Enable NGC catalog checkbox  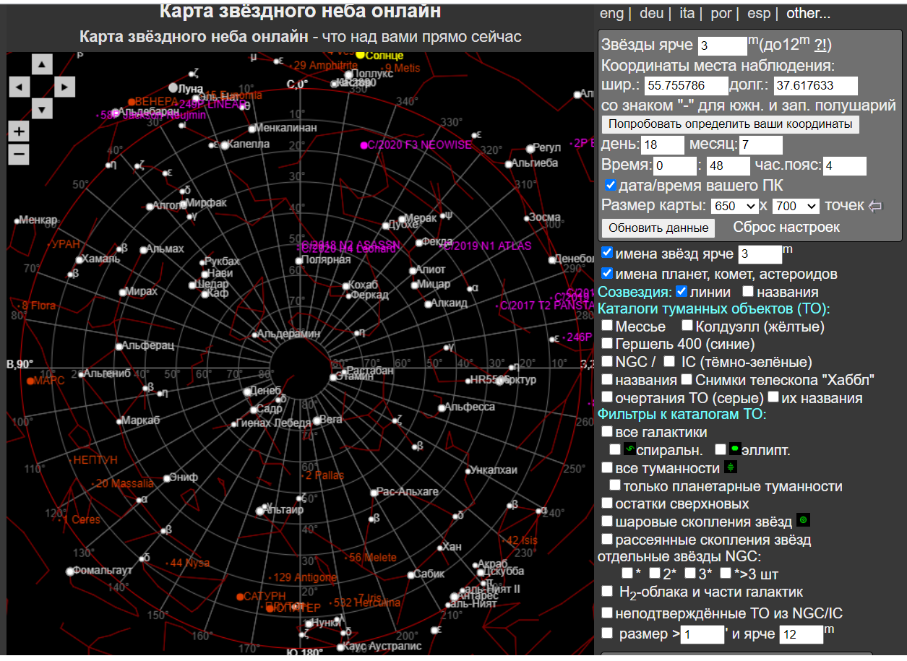(x=607, y=361)
